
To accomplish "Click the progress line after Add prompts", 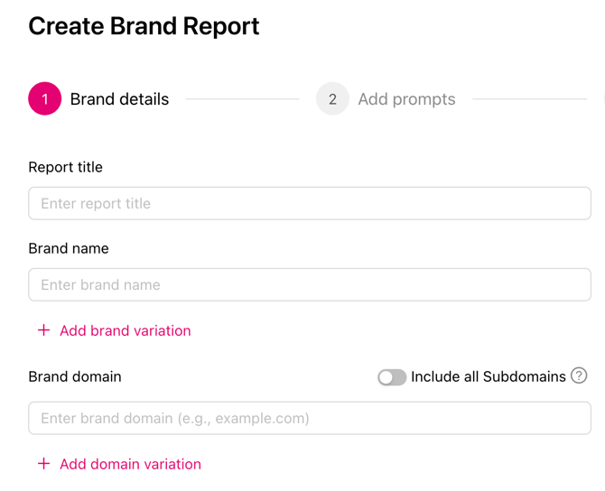I will coord(529,99).
